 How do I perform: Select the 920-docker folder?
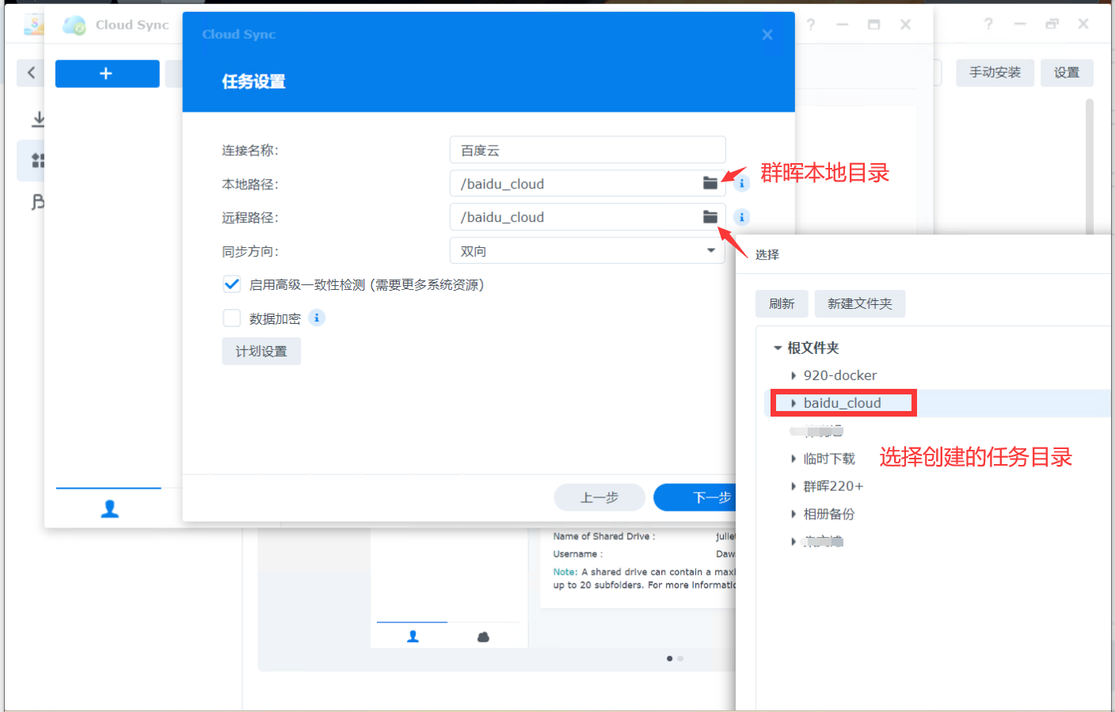pos(840,375)
